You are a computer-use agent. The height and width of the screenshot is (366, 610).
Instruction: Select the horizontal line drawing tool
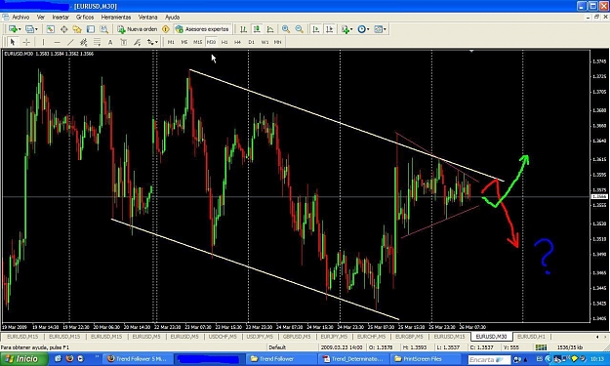tap(57, 42)
